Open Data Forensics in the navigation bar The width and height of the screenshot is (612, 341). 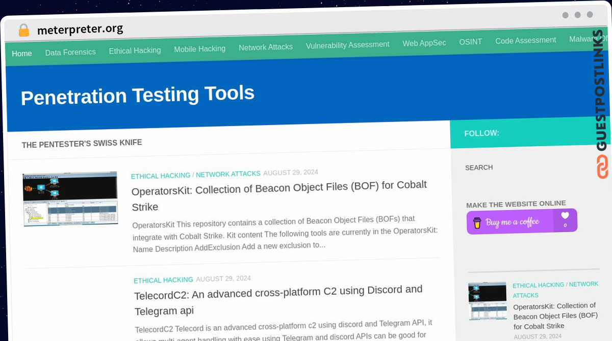(x=70, y=52)
